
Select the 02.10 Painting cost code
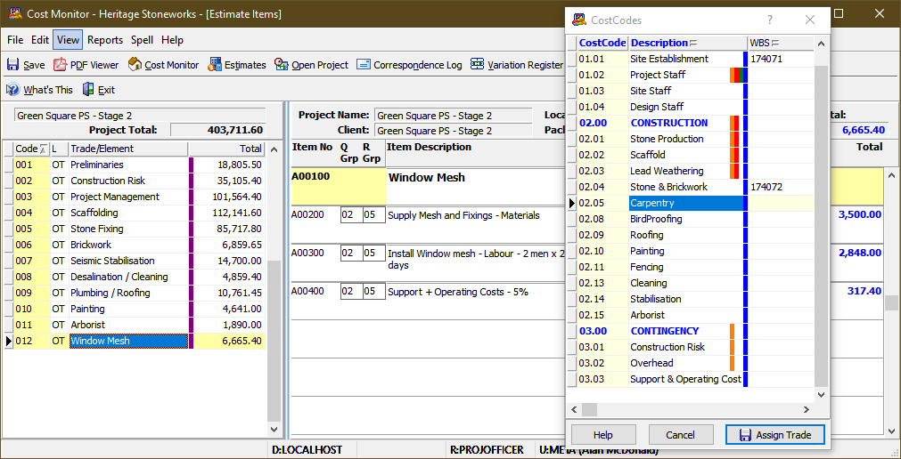coord(690,252)
